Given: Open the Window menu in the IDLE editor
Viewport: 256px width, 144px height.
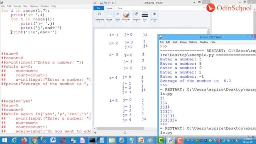Looking at the screenshot, I should pyautogui.click(x=44, y=6).
